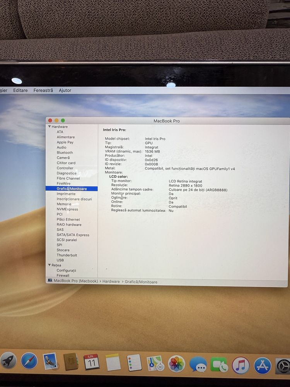Select Diagnostice in the sidebar

click(x=67, y=173)
